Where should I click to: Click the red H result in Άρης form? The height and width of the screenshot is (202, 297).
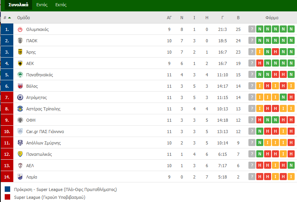tap(275, 52)
